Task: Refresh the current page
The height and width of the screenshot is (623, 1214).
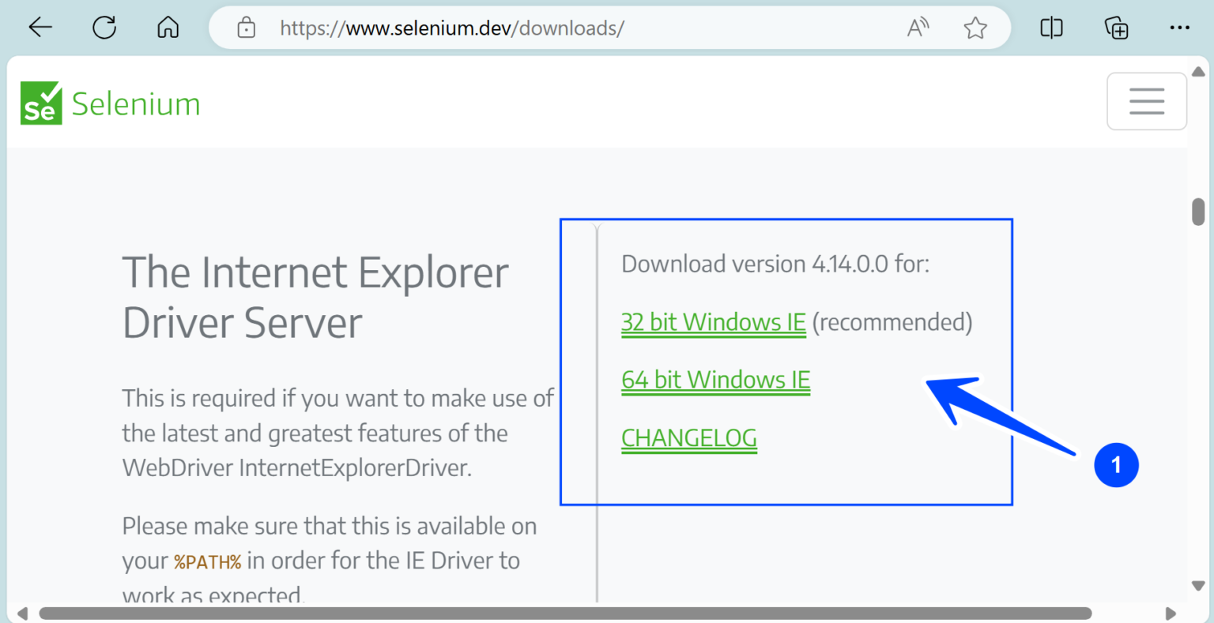Action: (x=104, y=28)
